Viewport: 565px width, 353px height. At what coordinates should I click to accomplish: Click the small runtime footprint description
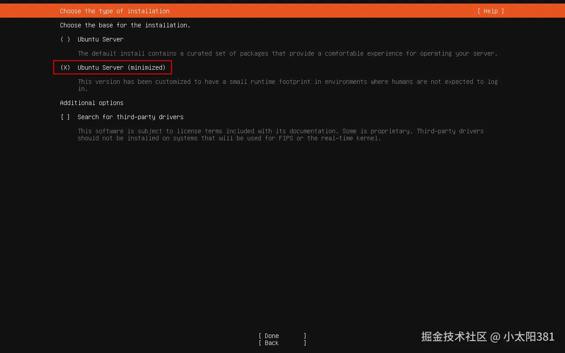click(288, 85)
